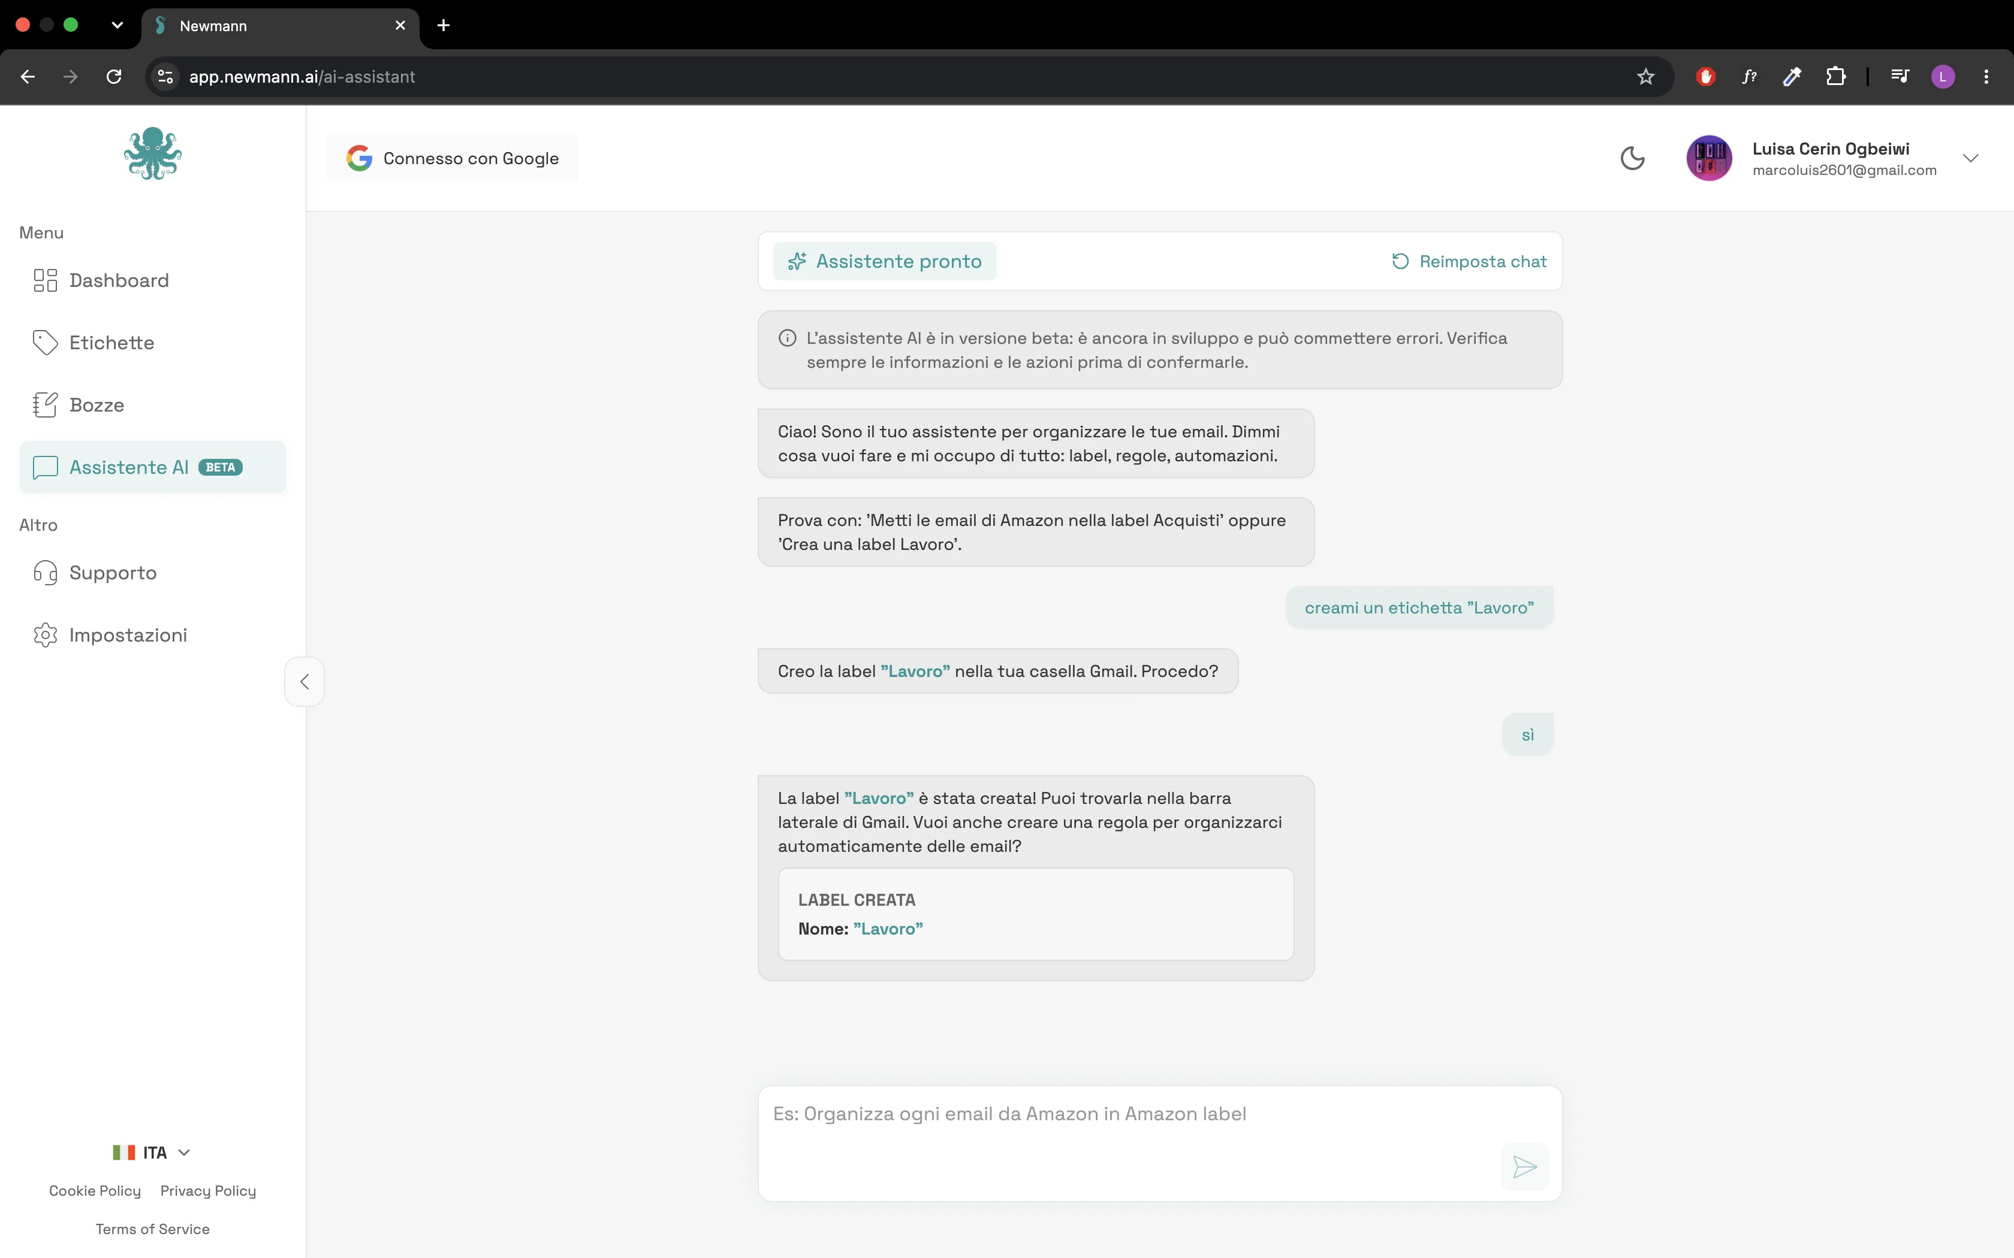Expand the user account dropdown chevron
This screenshot has height=1258, width=2014.
pyautogui.click(x=1971, y=158)
